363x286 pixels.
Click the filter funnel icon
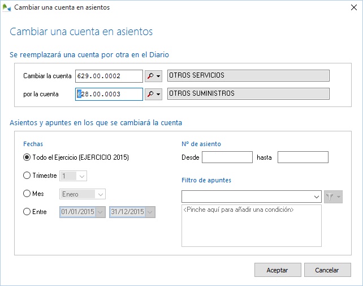tap(331, 197)
